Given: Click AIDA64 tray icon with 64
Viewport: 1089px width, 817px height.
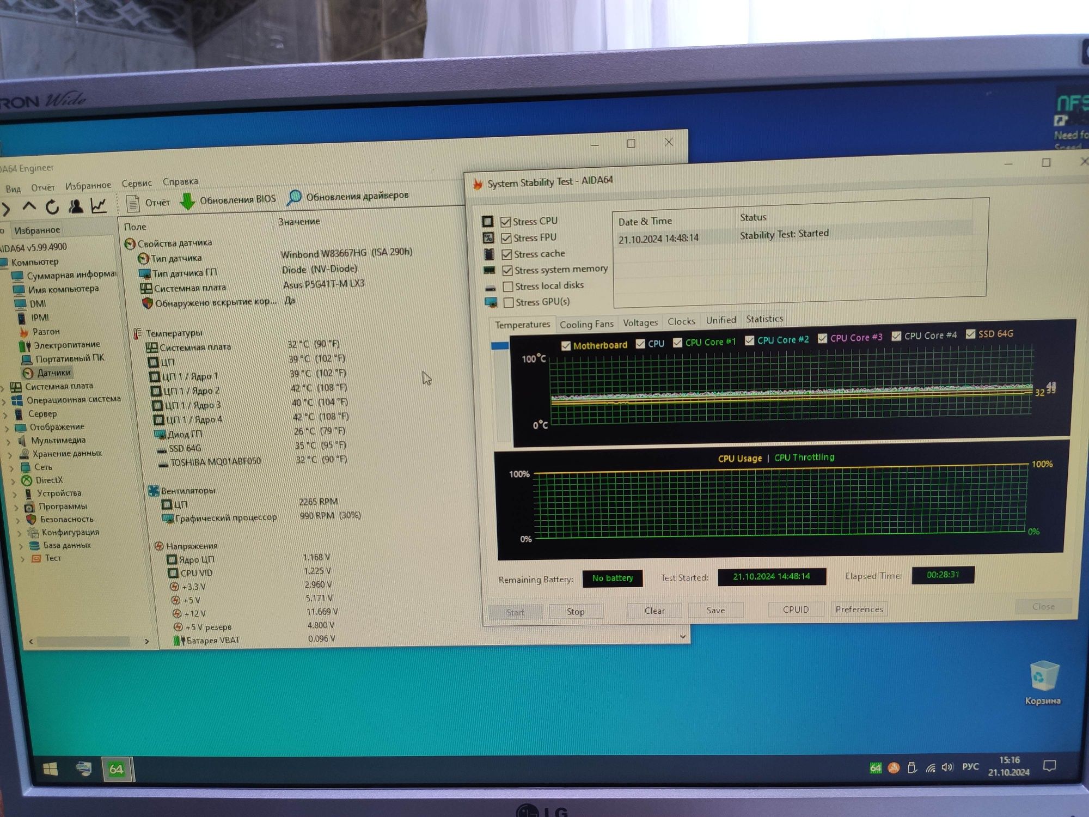Looking at the screenshot, I should click(875, 768).
